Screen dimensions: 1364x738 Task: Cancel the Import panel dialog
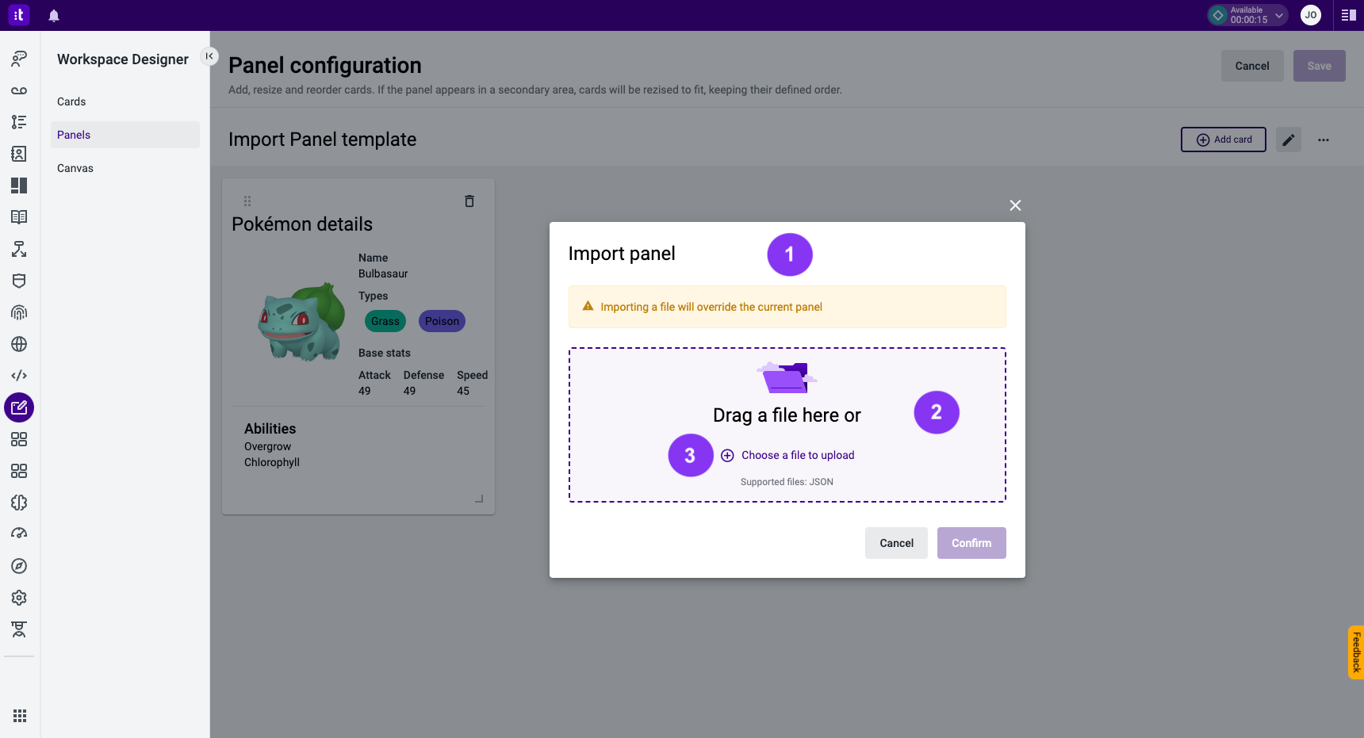tap(896, 543)
